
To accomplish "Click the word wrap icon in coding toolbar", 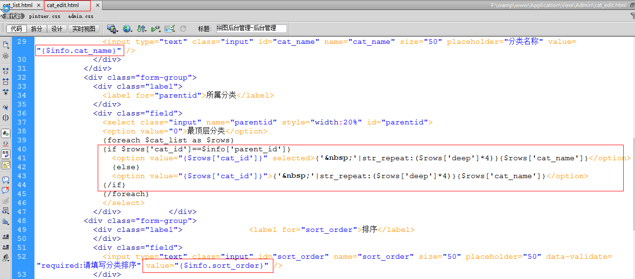I will click(x=6, y=154).
